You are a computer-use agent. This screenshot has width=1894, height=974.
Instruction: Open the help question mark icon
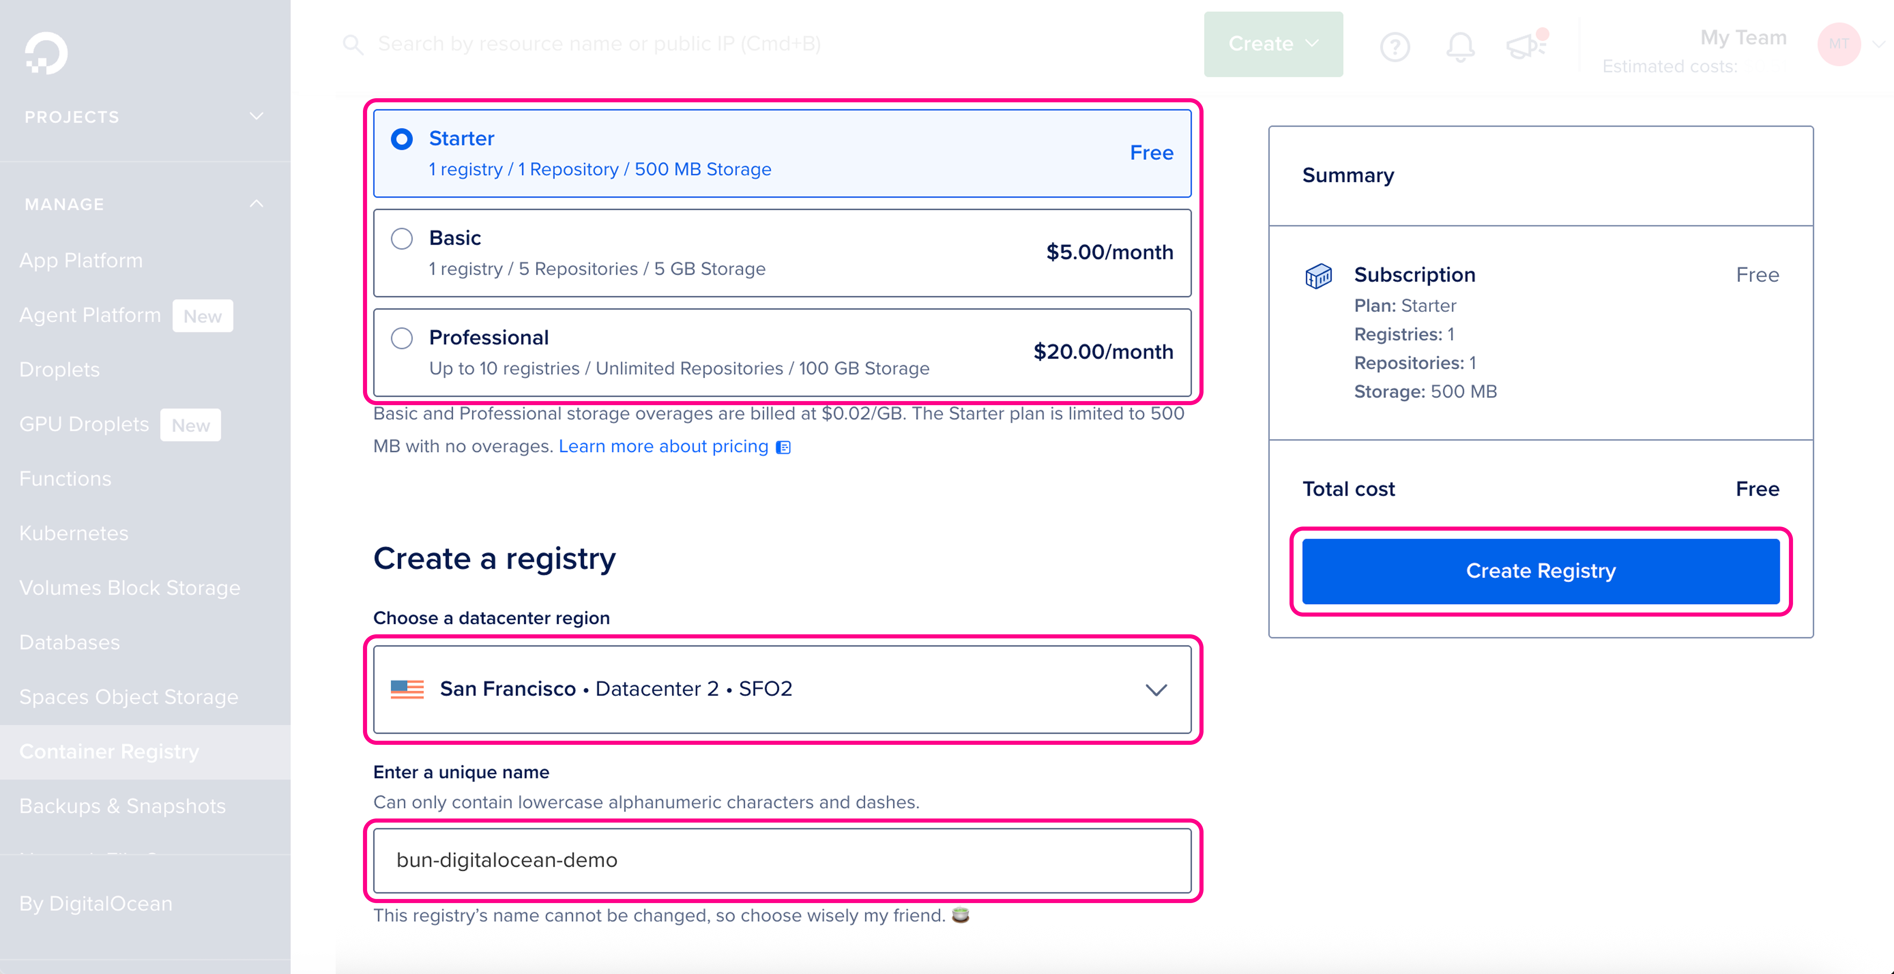pyautogui.click(x=1396, y=46)
